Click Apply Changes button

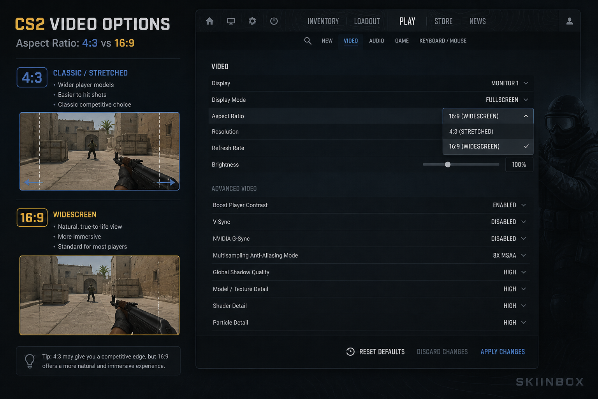(503, 352)
